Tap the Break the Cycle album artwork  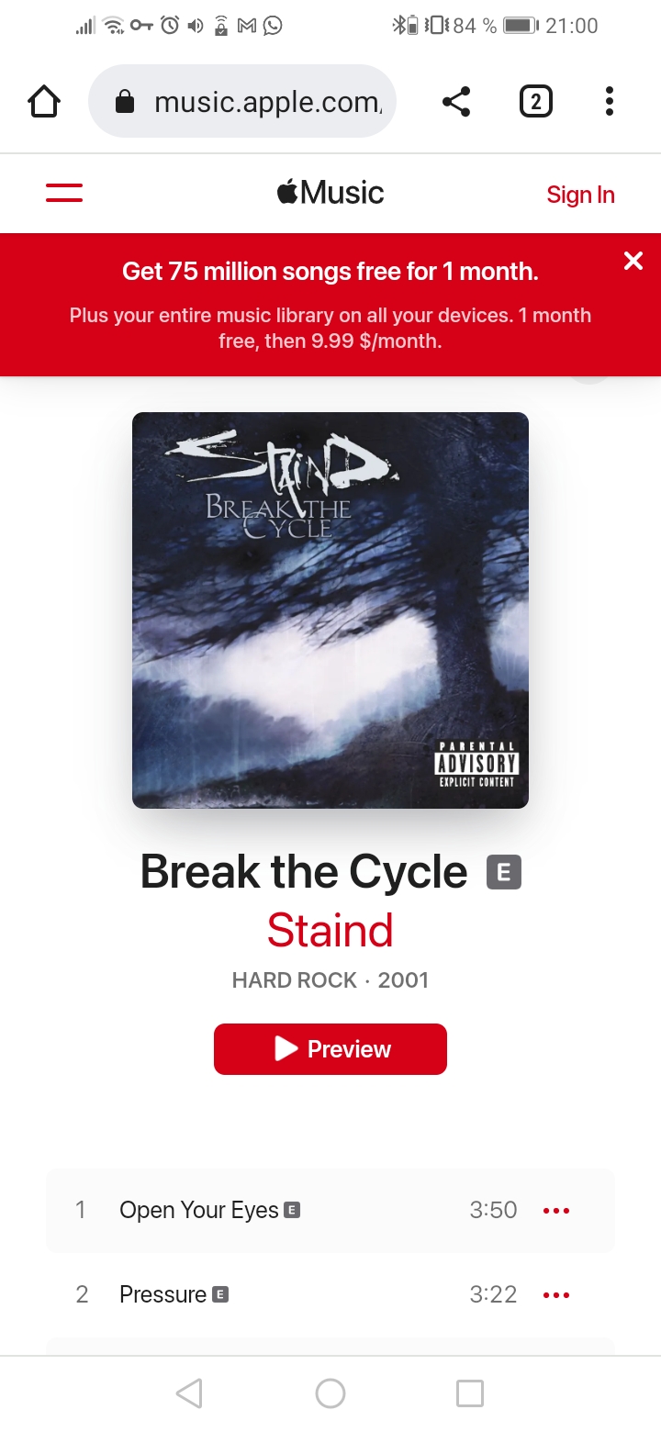click(330, 610)
